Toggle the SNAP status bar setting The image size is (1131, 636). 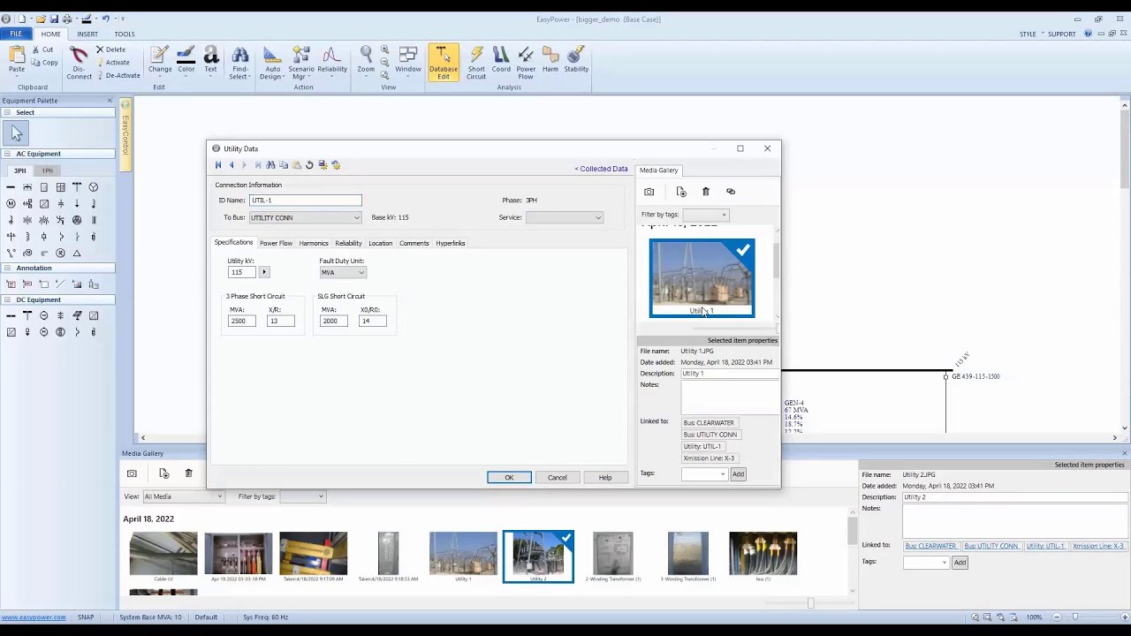coord(86,617)
